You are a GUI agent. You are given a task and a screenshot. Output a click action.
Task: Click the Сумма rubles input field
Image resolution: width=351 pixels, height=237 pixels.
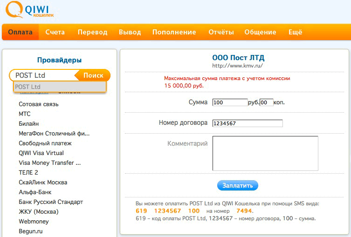(x=230, y=102)
